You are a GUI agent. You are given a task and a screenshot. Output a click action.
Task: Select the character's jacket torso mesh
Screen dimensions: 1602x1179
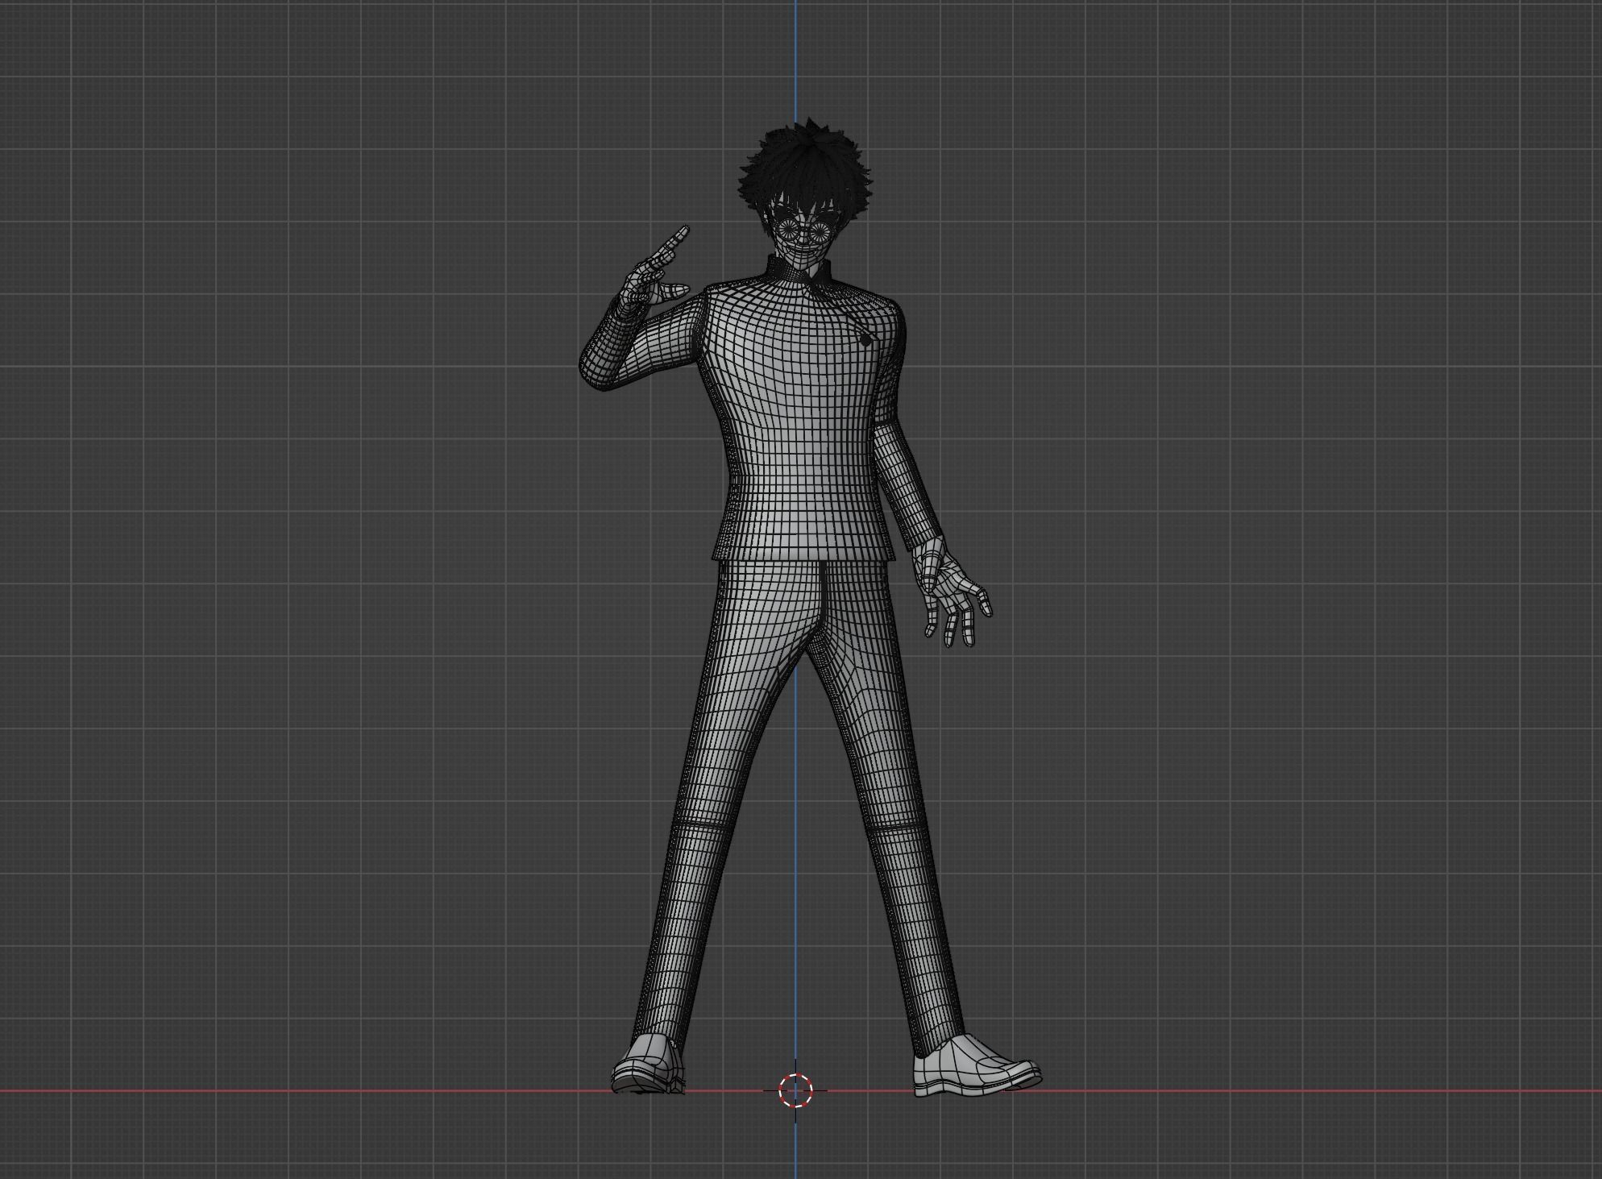point(798,419)
